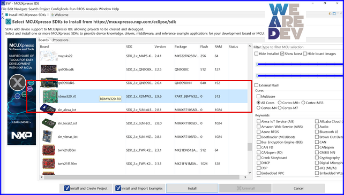Switch to the Processors tab
Screen dimensions: 344x195
61,40
